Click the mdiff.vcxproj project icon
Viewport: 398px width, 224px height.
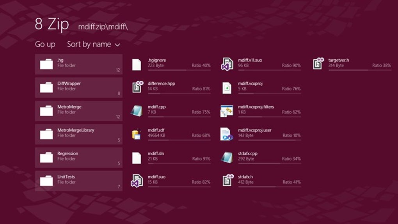(227, 88)
